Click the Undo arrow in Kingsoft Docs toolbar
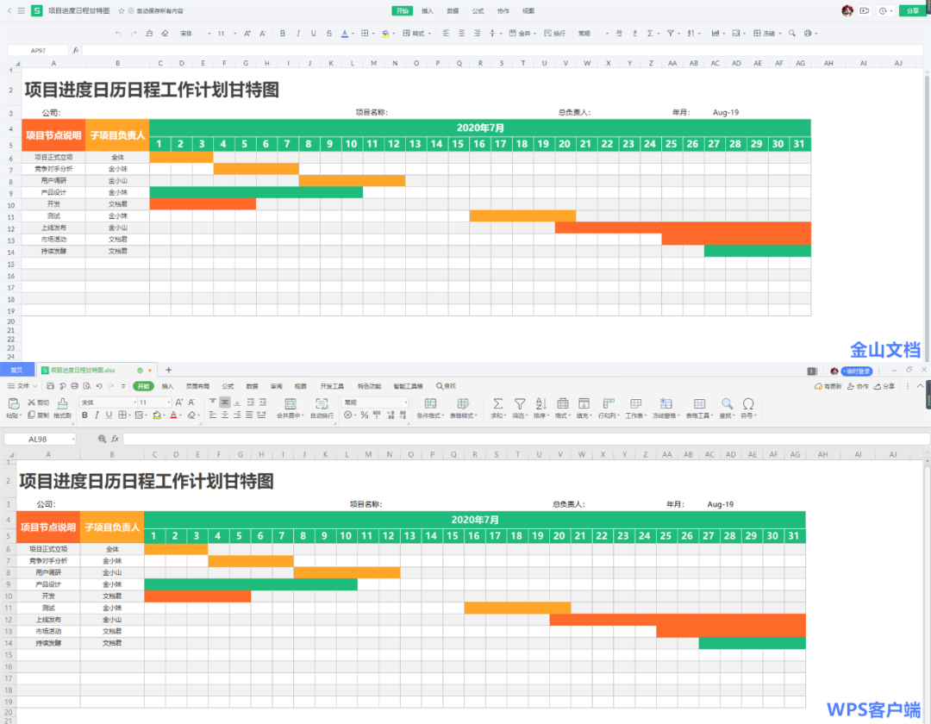 click(x=118, y=34)
